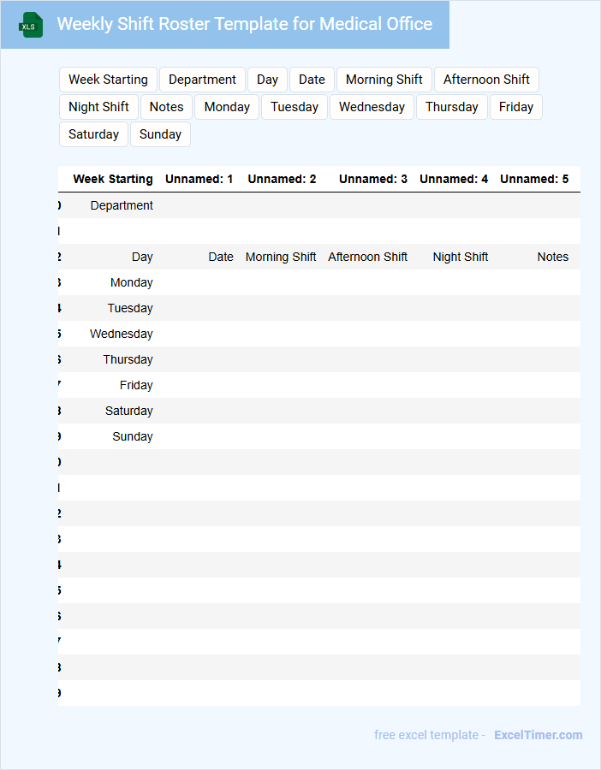This screenshot has height=770, width=601.
Task: Click the Unnamed: 2 column header
Action: click(282, 180)
